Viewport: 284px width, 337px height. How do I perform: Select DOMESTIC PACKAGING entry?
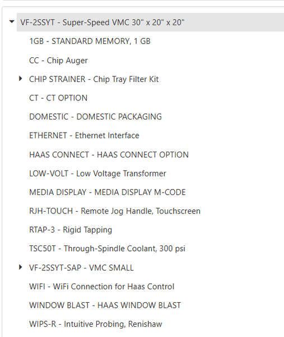pyautogui.click(x=95, y=117)
